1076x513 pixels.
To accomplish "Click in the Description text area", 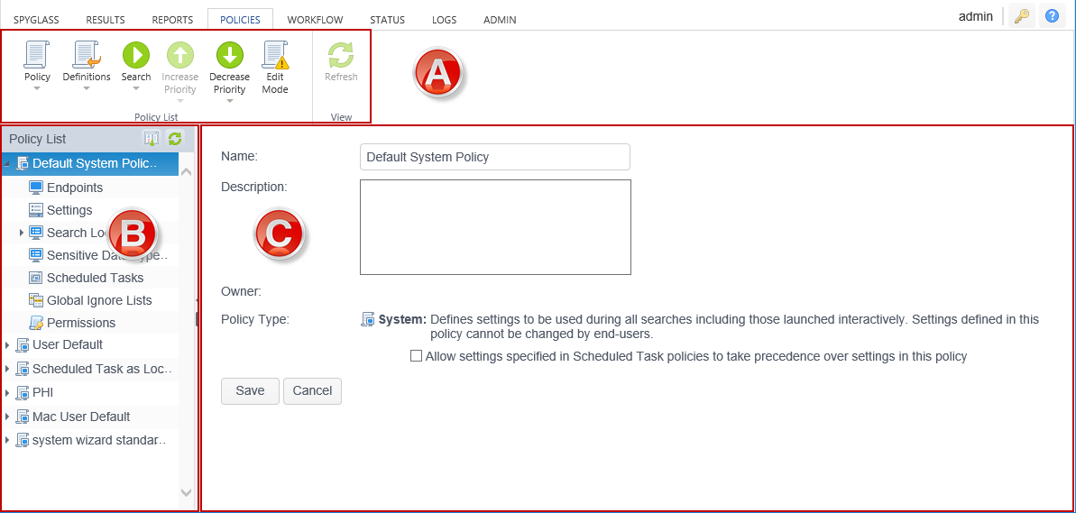I will point(495,227).
